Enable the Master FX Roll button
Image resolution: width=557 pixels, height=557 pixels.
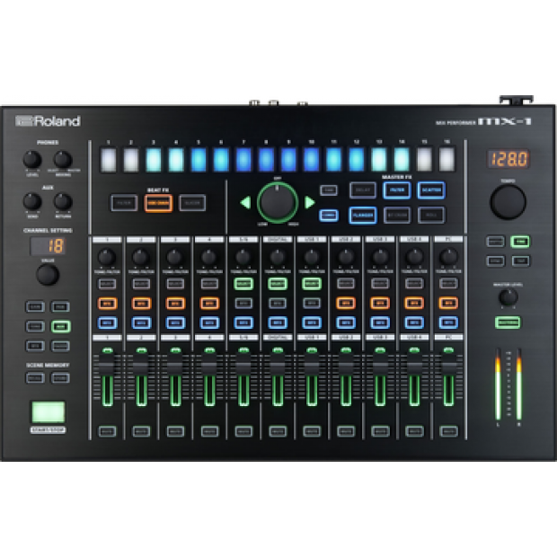[x=431, y=215]
